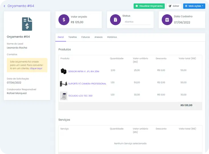The image size is (209, 154).
Task: Open the SUPORTE P/ CAMERA product image
Action: coord(63,84)
